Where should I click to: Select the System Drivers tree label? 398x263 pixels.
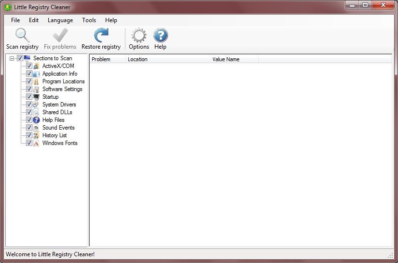(59, 105)
